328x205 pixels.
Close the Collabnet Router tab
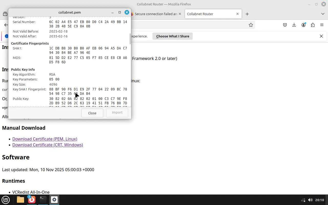[x=238, y=14]
